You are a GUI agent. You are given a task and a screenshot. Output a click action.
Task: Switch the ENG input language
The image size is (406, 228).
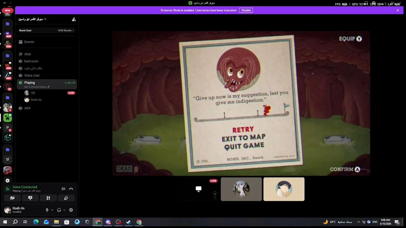click(375, 222)
